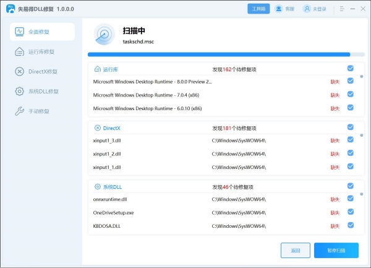Switch to 运行库修复 tab
Image resolution: width=371 pixels, height=268 pixels.
pos(42,51)
